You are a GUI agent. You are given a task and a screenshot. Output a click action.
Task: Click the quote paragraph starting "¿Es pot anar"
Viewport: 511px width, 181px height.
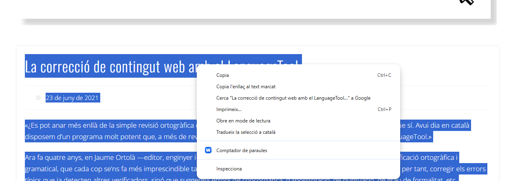tap(110, 125)
